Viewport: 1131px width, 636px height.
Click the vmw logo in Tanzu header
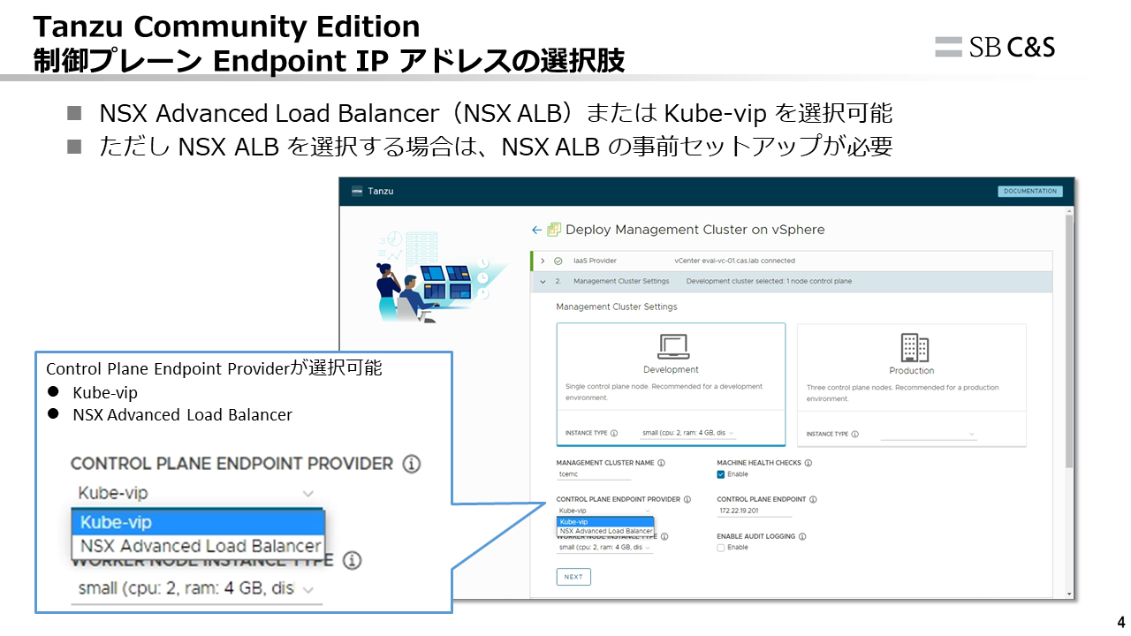(358, 191)
